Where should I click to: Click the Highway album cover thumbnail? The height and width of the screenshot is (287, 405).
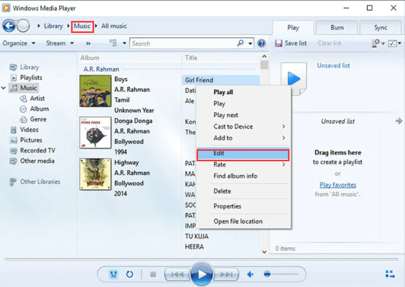pos(95,174)
